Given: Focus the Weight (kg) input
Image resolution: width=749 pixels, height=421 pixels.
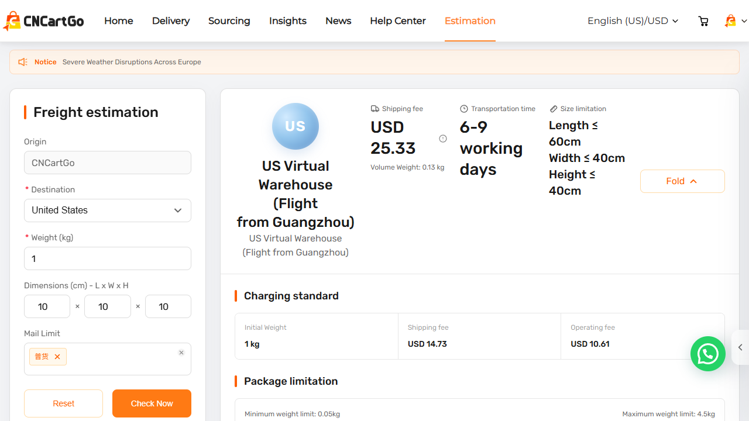Looking at the screenshot, I should point(108,258).
